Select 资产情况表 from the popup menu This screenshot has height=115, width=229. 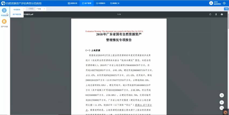(x=16, y=14)
